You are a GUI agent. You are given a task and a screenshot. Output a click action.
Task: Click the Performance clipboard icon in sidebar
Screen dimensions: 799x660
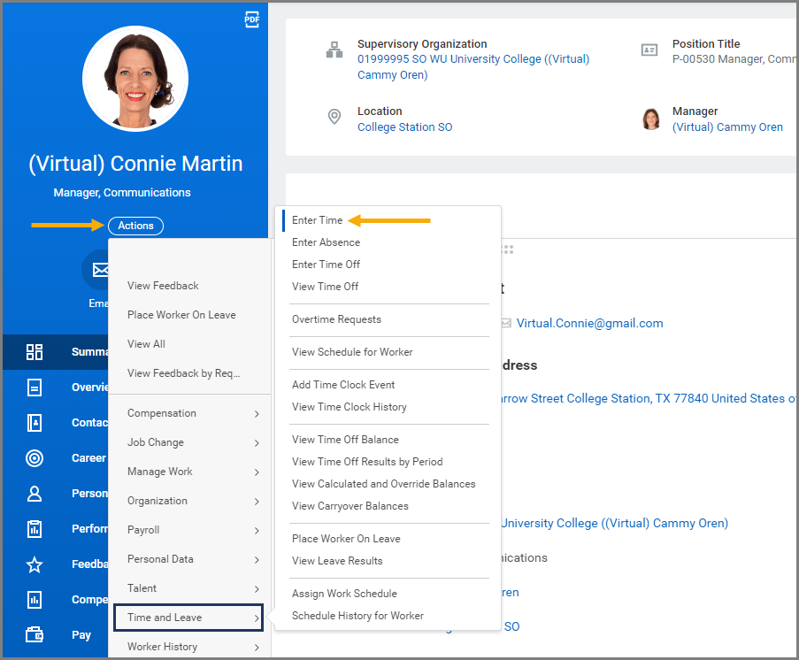pyautogui.click(x=35, y=529)
